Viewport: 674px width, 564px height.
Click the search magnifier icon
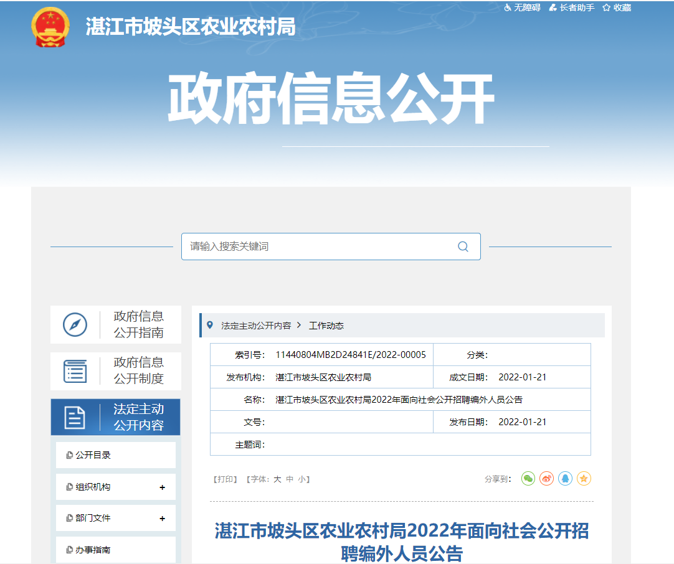click(x=463, y=247)
